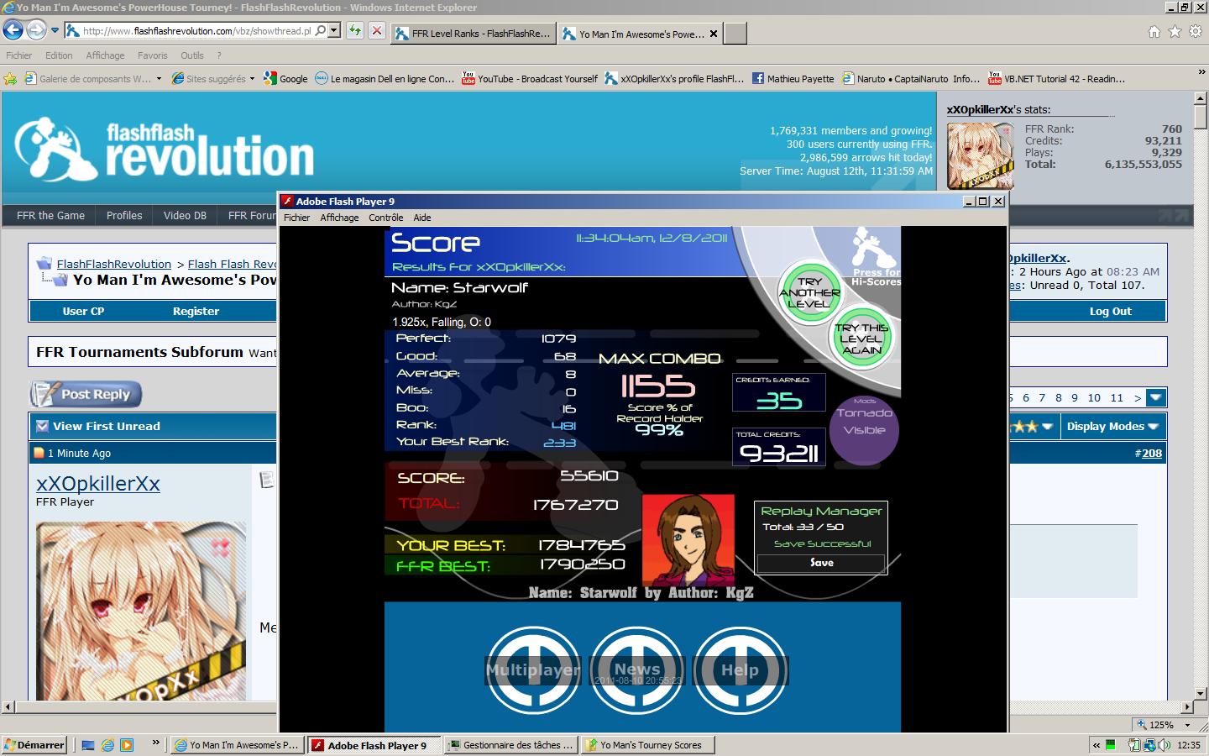Screen dimensions: 1209x756
Task: Expand the Galerie de composants dropdown
Action: (x=158, y=79)
